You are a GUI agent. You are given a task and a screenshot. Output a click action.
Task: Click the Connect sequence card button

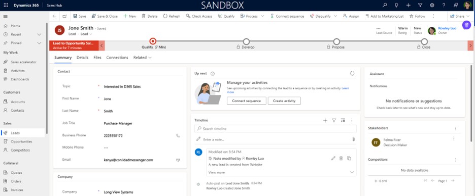[x=246, y=101]
